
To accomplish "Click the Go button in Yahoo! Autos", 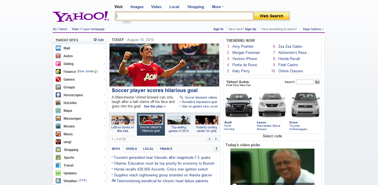I will 317,82.
